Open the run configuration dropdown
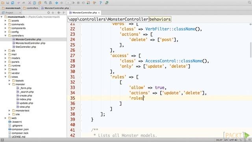This screenshot has width=252, height=142. 68,3
